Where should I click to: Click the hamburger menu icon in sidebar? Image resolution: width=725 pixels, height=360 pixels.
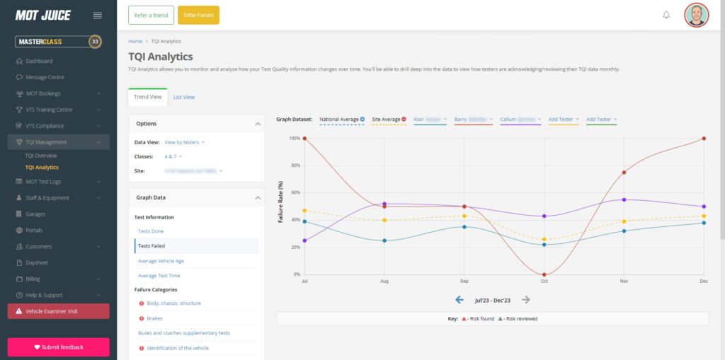click(x=98, y=16)
